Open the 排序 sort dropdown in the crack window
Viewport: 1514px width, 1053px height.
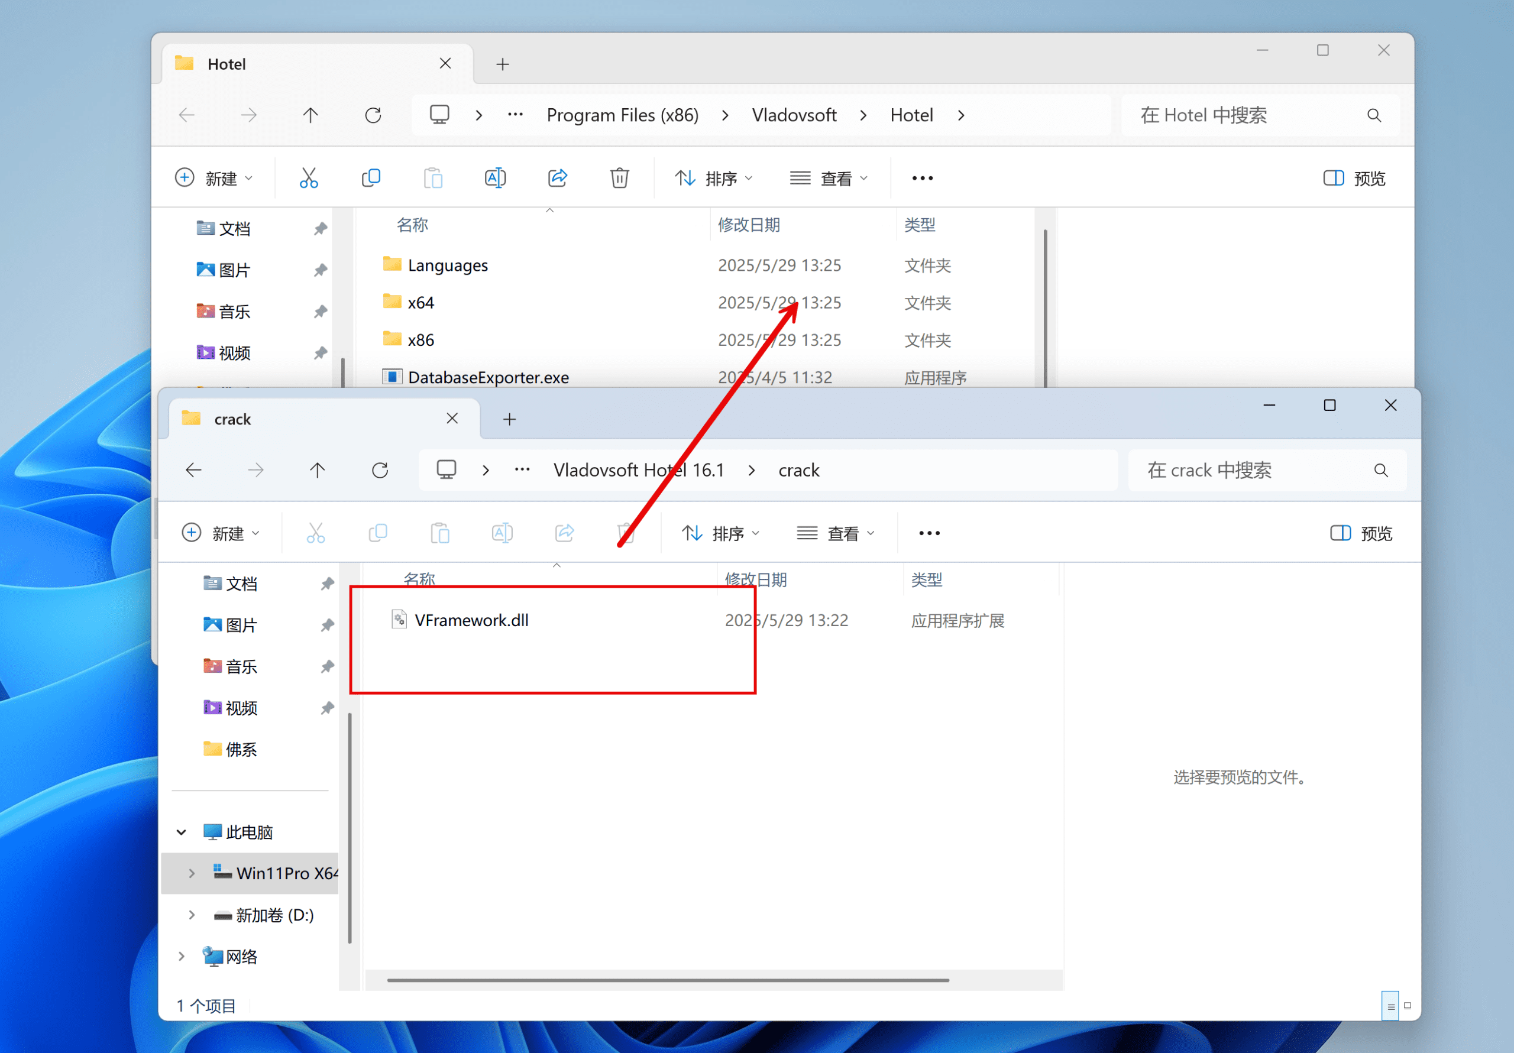721,533
